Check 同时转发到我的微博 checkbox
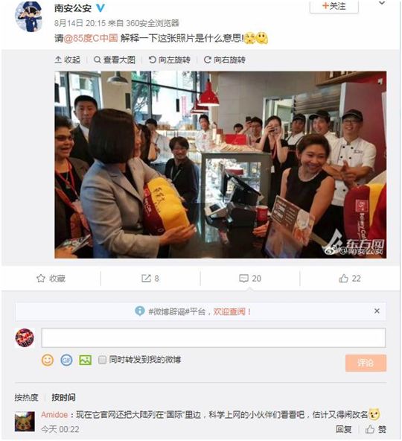This screenshot has height=441, width=402. coord(102,360)
